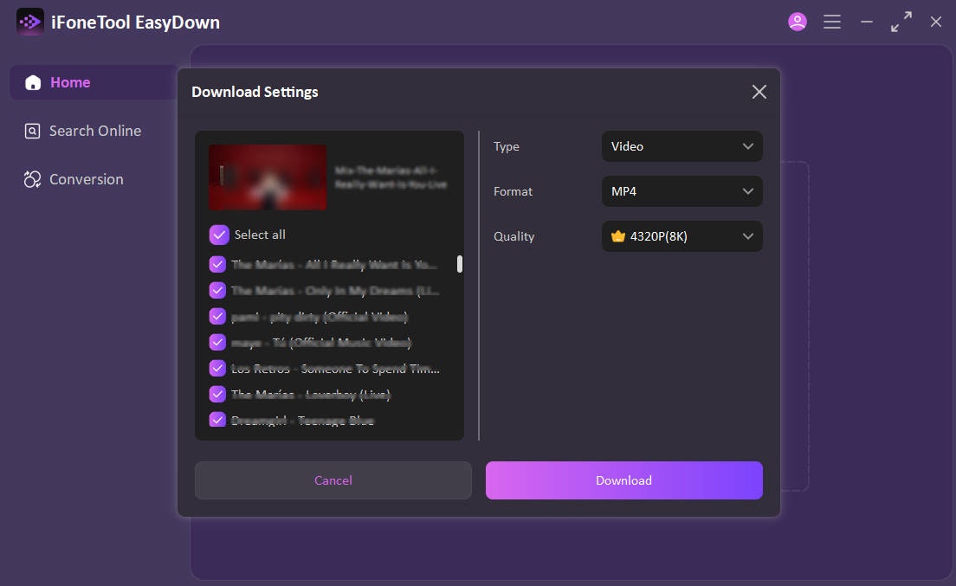Uncheck the second playlist item checkbox
This screenshot has height=586, width=956.
(x=217, y=290)
